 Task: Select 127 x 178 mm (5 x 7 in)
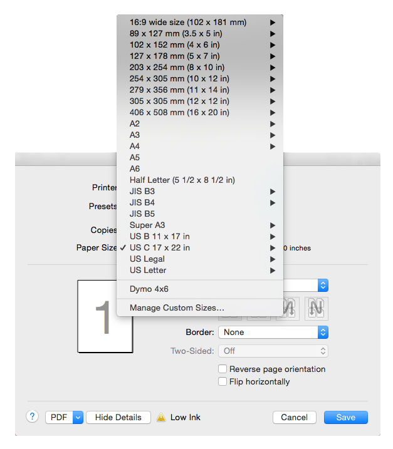[x=200, y=56]
